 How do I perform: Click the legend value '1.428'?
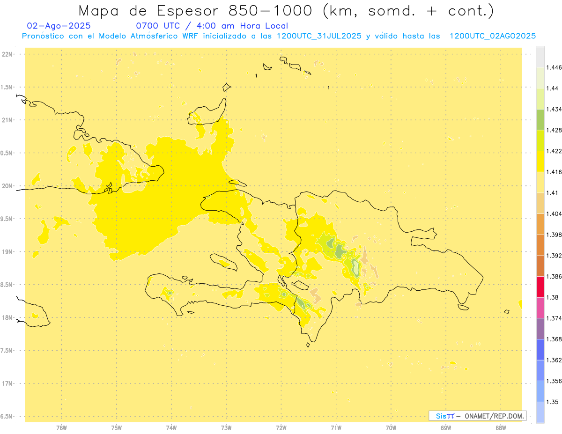point(555,130)
